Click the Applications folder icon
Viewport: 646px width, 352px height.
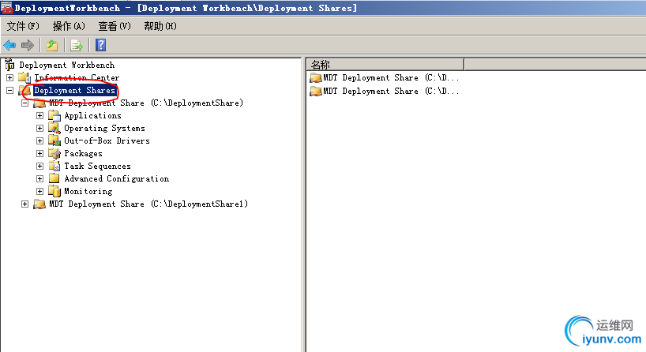(54, 116)
